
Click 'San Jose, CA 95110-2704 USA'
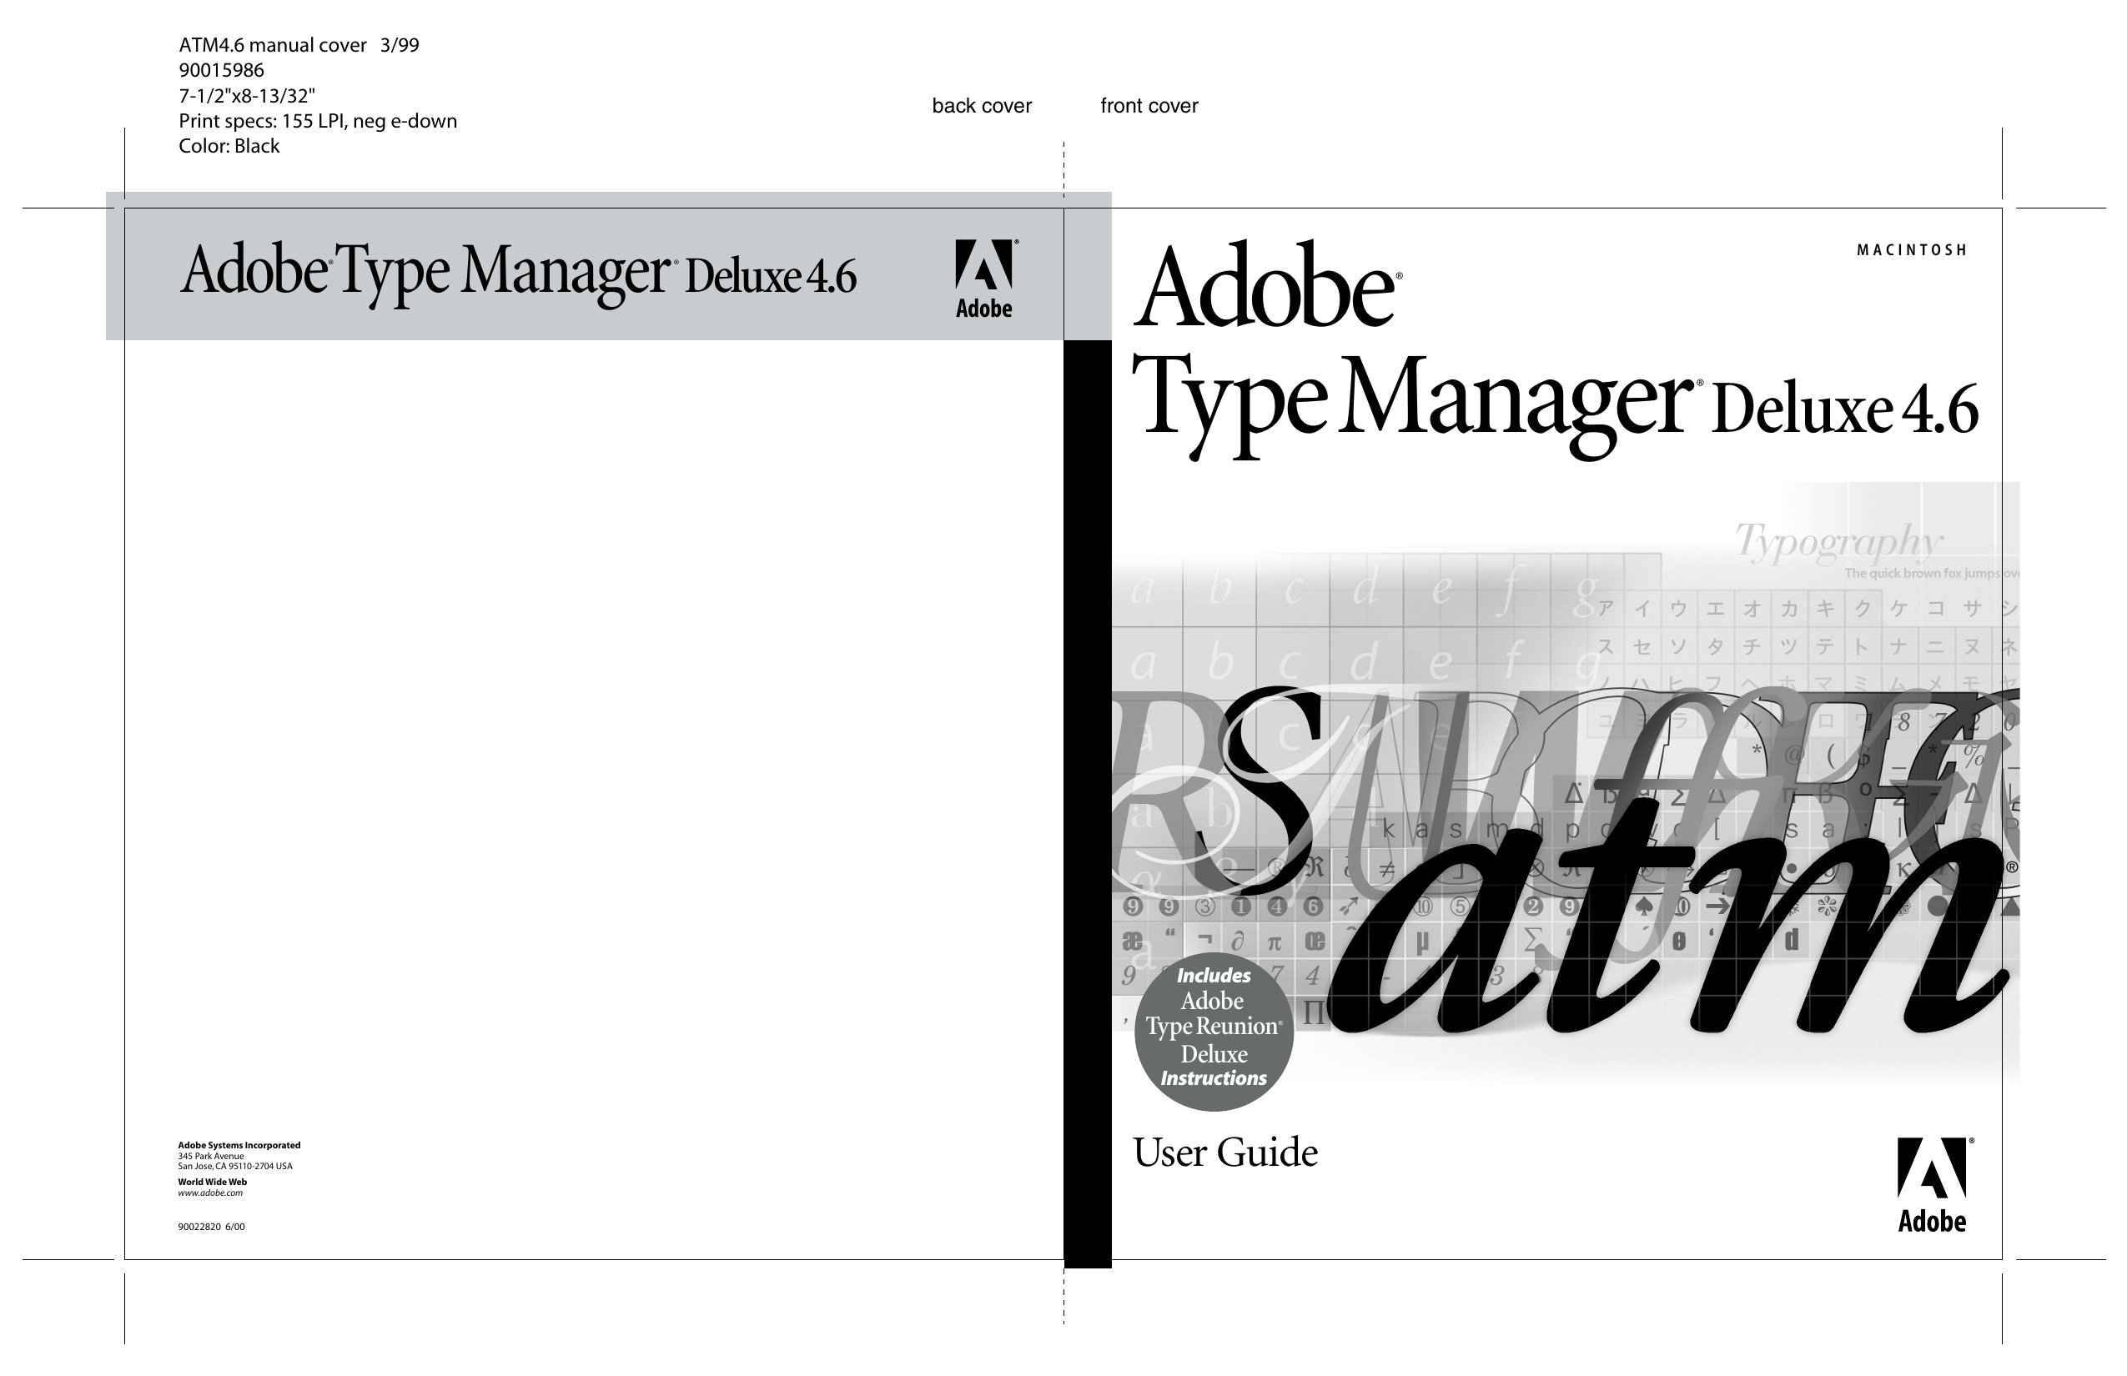click(x=235, y=1166)
